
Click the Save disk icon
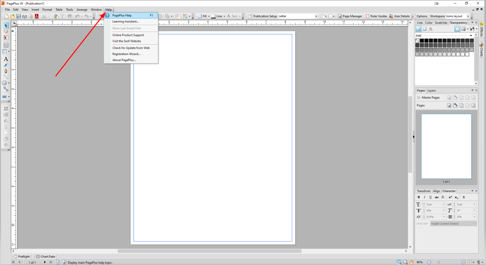point(19,16)
